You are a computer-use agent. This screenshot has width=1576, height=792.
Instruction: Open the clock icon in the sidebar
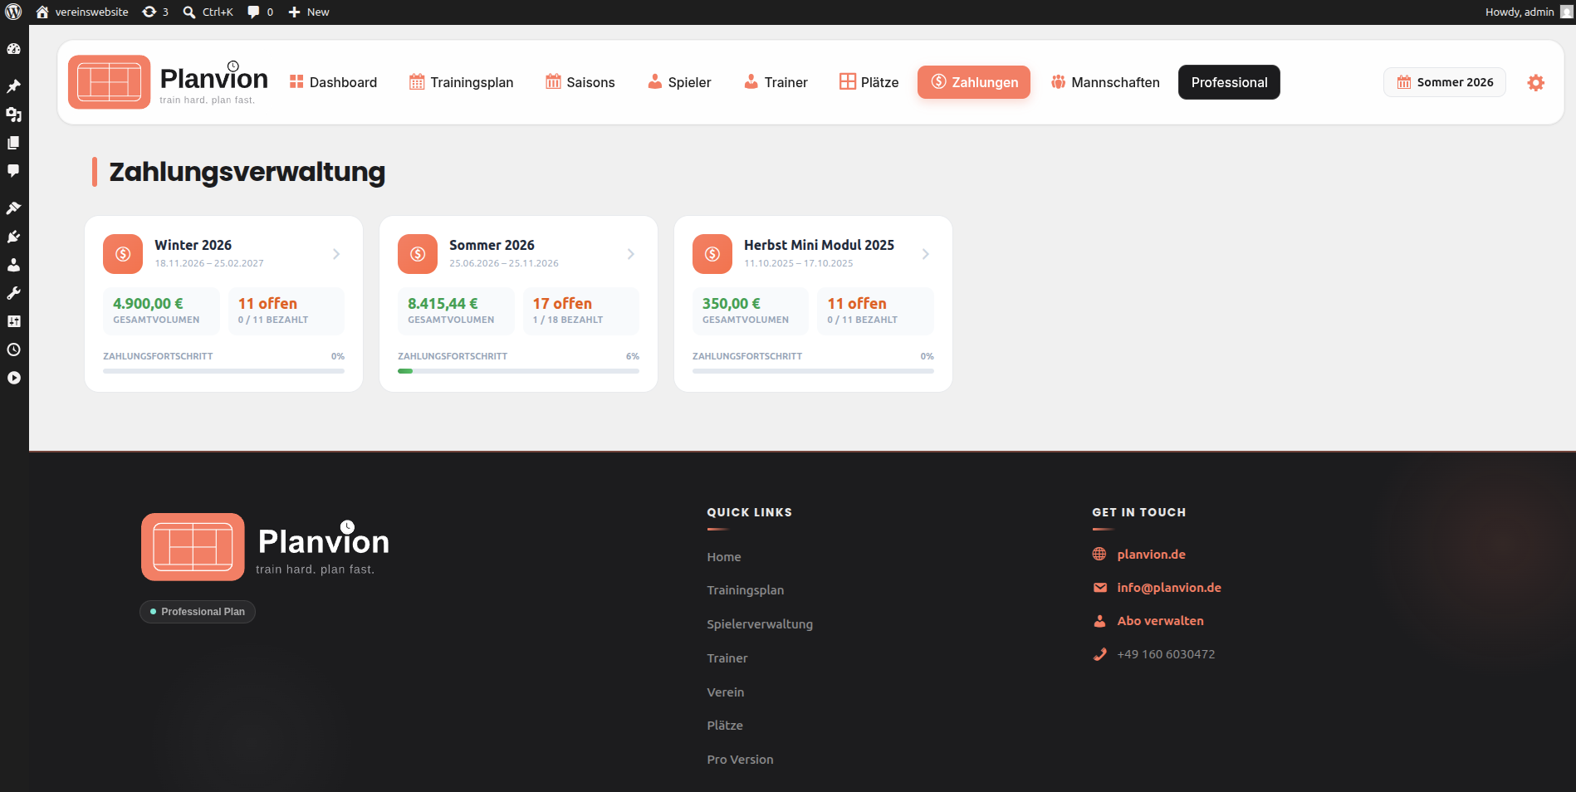(x=13, y=350)
